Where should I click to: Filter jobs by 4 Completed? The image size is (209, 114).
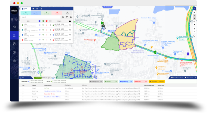click(46, 13)
